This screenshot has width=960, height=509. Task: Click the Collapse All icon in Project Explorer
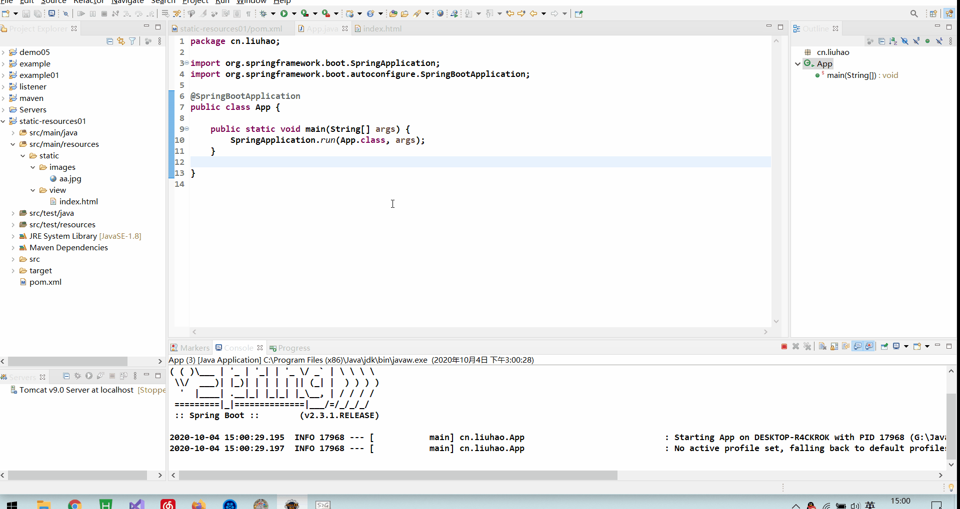tap(109, 41)
